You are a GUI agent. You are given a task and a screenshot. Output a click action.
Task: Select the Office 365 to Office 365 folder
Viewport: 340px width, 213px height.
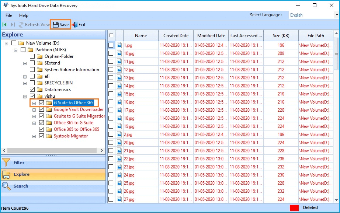[x=76, y=129]
